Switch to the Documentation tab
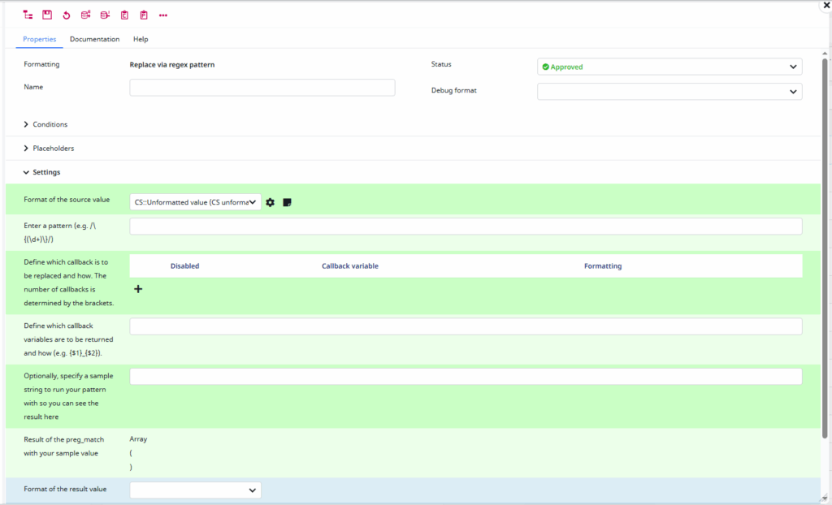 coord(94,38)
